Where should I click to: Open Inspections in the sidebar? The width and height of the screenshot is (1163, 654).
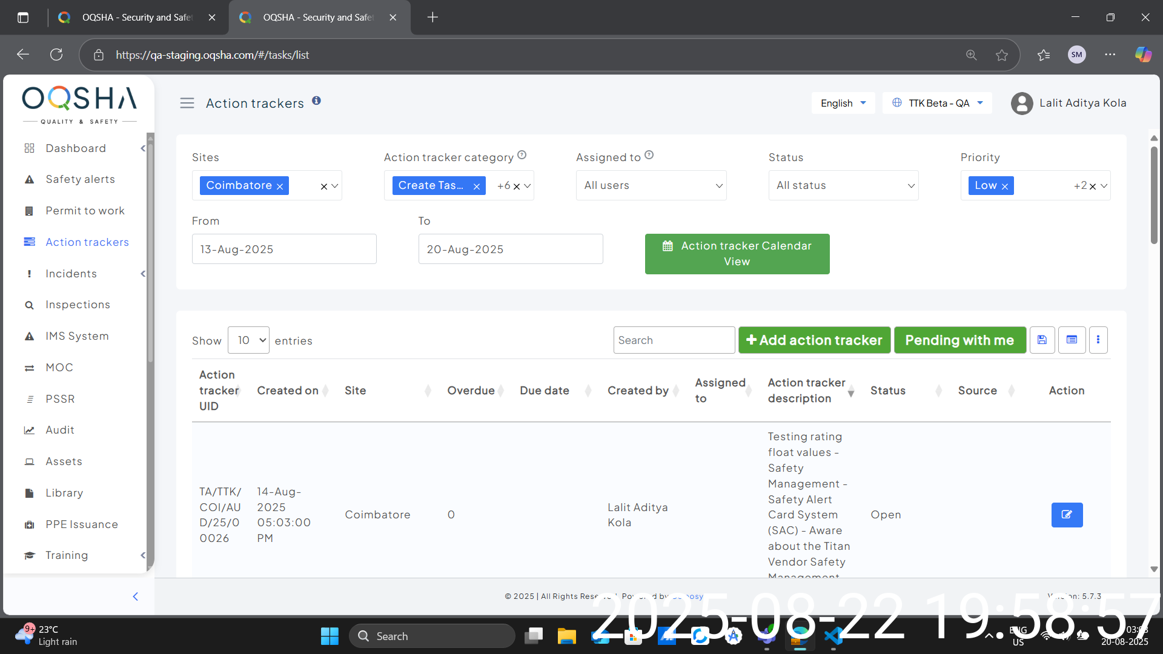[x=78, y=305]
